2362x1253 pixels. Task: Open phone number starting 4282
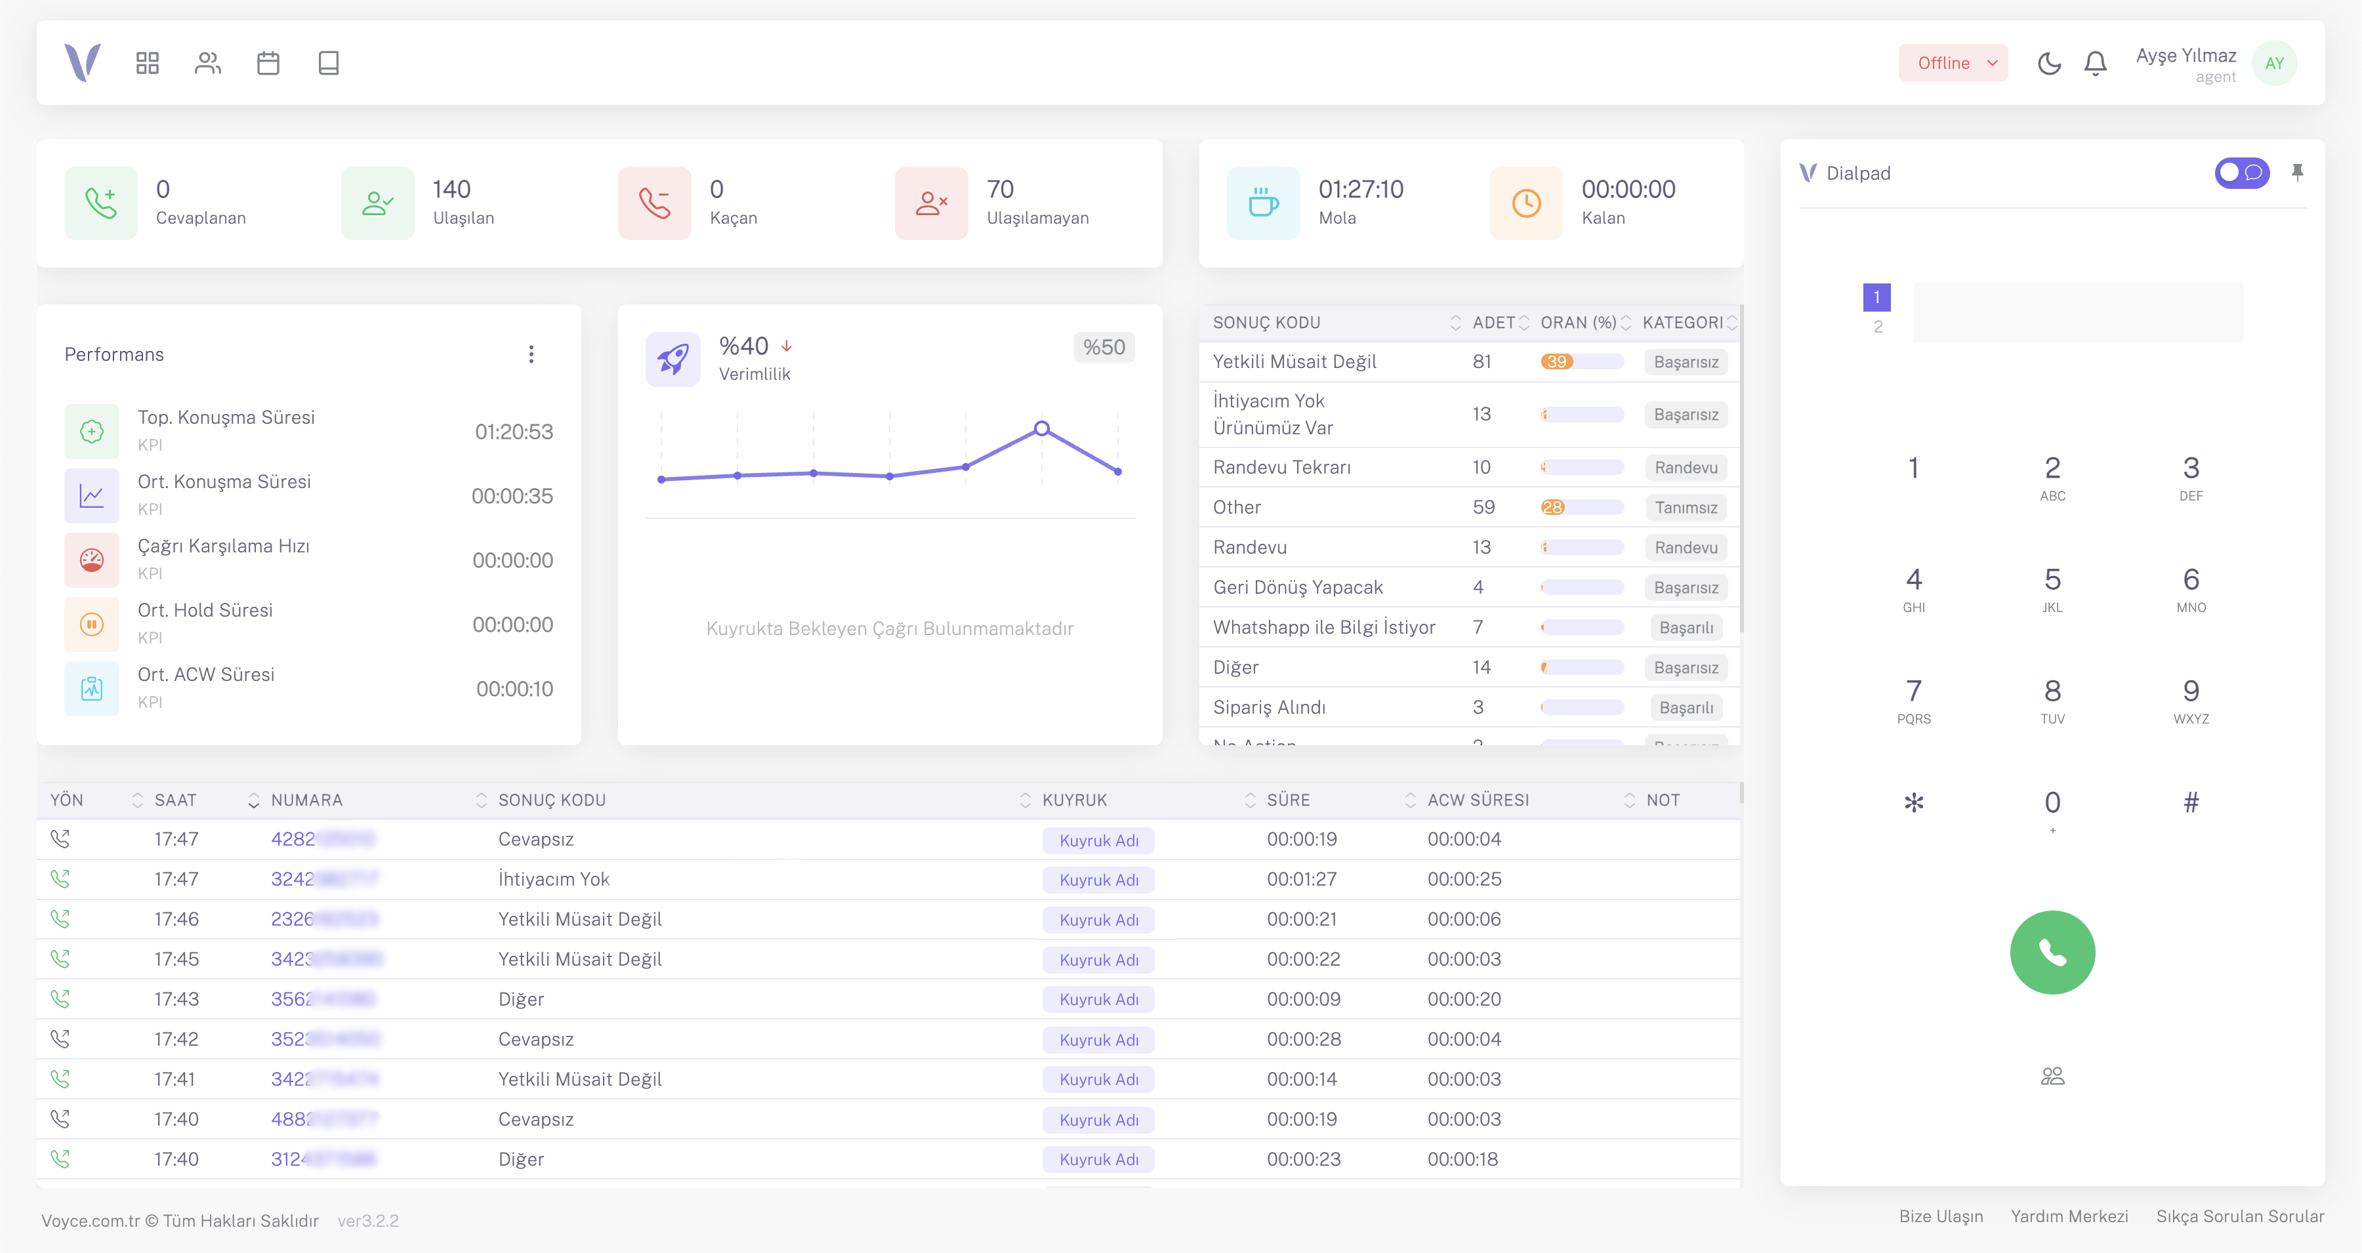point(323,838)
